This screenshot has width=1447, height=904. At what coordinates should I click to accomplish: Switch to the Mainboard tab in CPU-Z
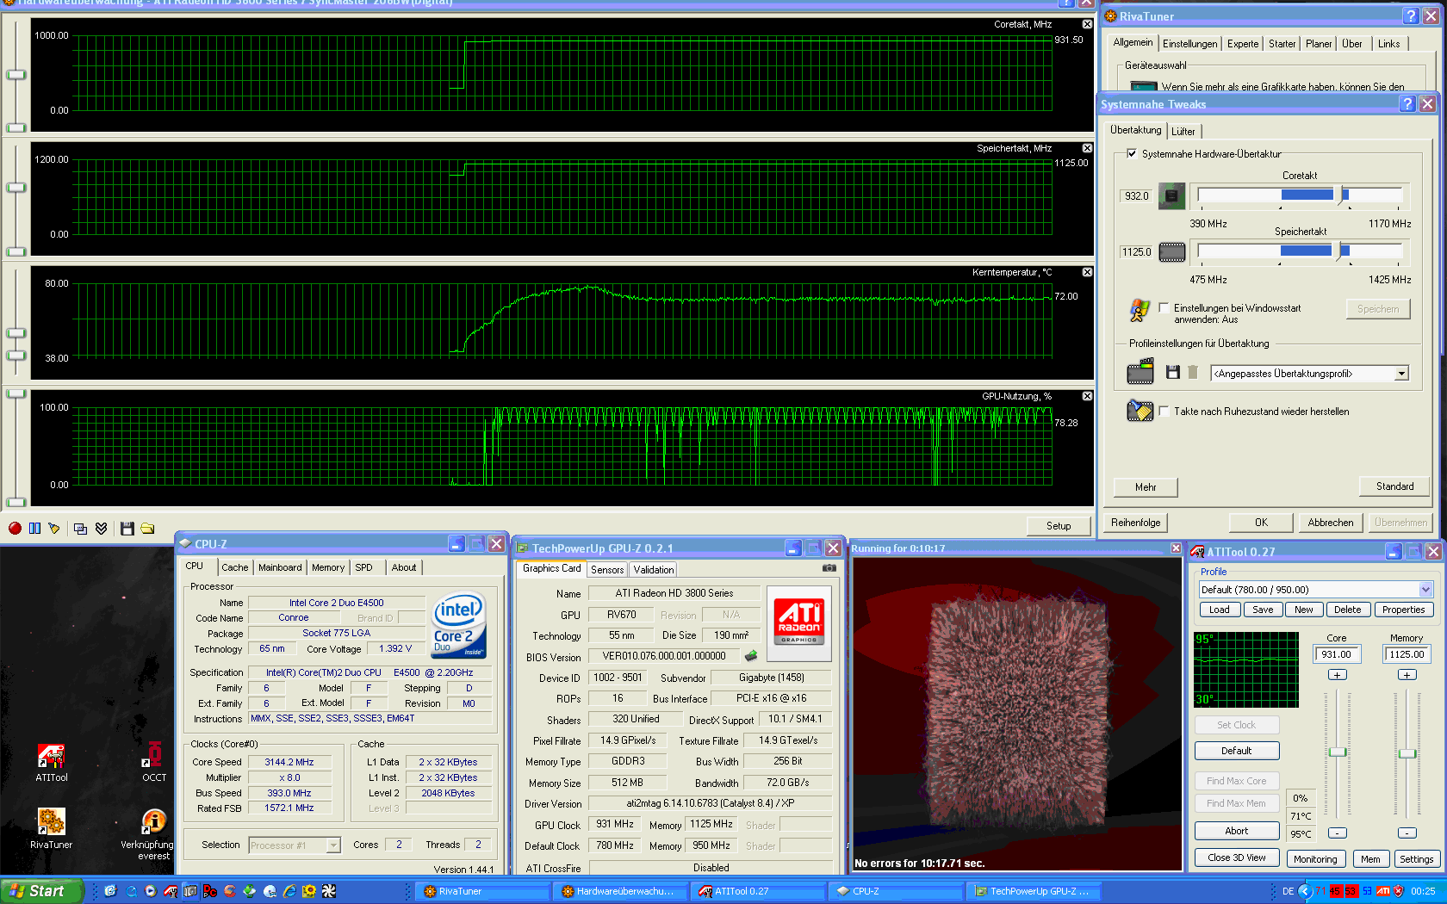point(280,567)
